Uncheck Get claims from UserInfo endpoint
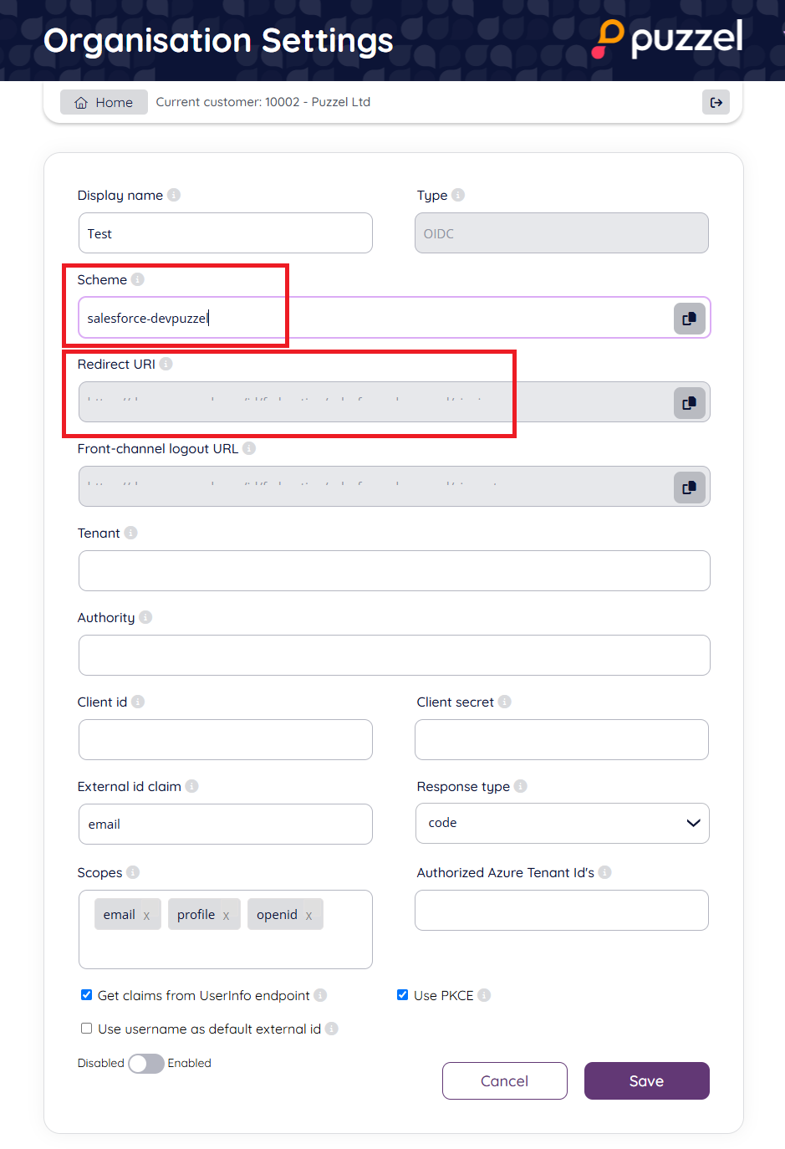785x1149 pixels. point(86,995)
